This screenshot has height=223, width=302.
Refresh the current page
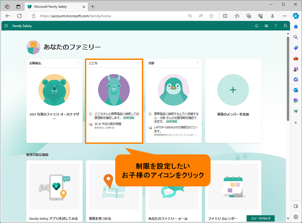pyautogui.click(x=19, y=16)
